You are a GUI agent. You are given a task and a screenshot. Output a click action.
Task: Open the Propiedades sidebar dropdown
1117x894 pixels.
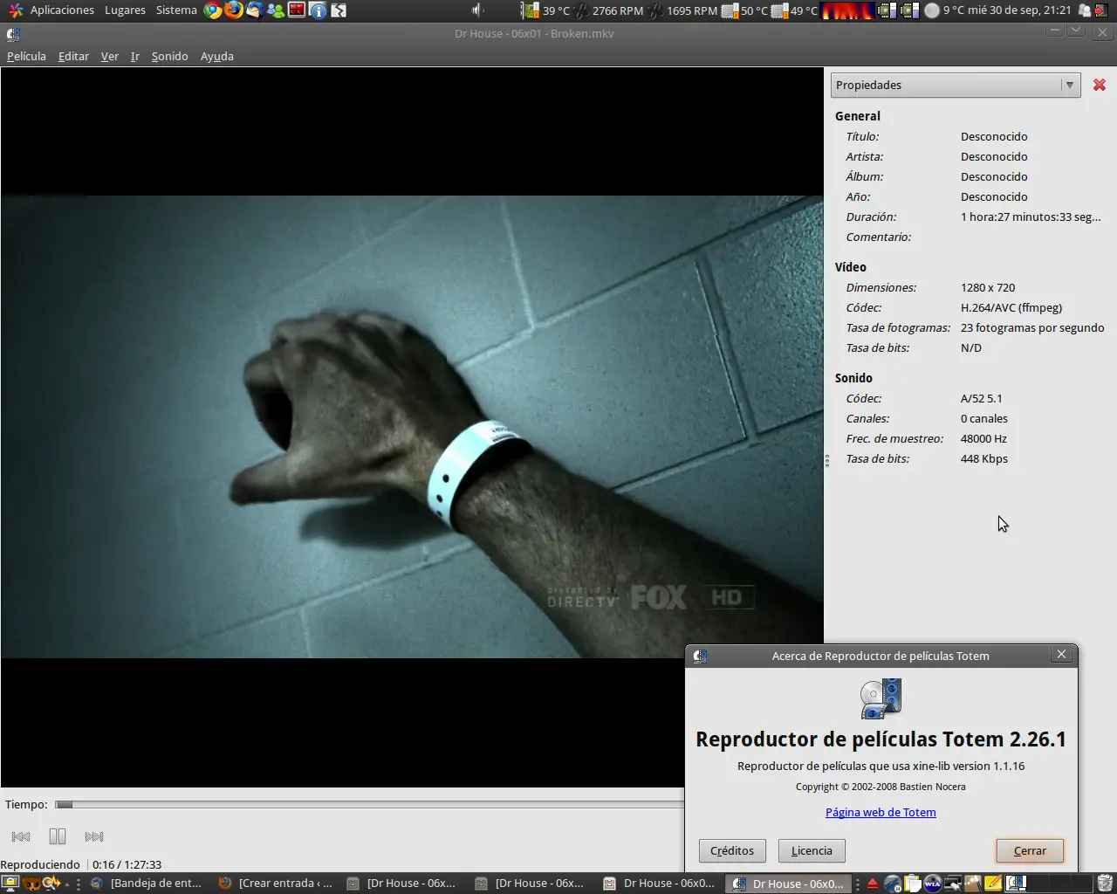pyautogui.click(x=956, y=85)
